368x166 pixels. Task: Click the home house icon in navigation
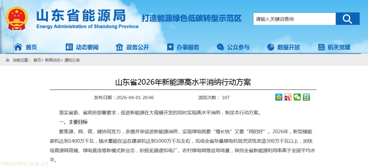tap(18, 47)
